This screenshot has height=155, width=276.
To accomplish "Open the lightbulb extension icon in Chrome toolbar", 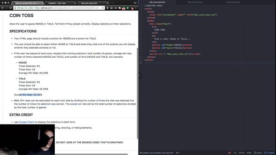I will [x=107, y=8].
